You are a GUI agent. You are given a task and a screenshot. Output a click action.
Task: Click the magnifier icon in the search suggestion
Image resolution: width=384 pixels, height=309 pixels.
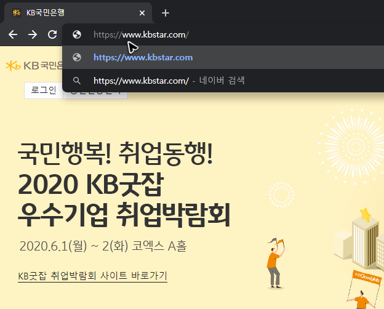click(77, 81)
